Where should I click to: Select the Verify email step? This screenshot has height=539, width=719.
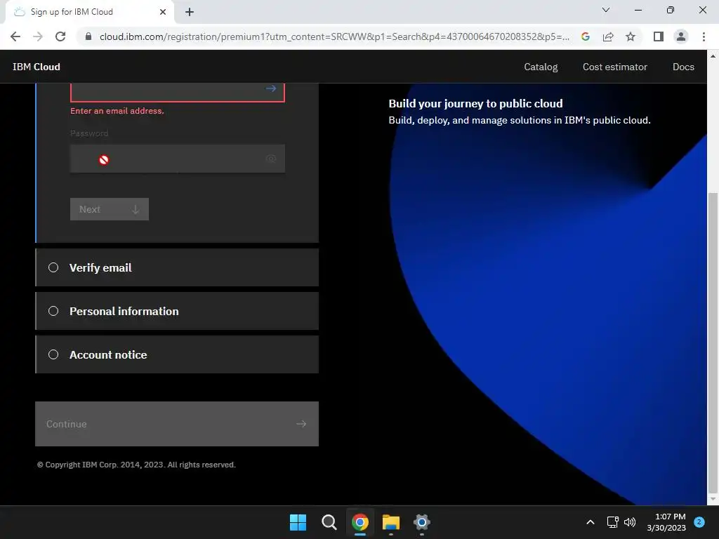(177, 267)
